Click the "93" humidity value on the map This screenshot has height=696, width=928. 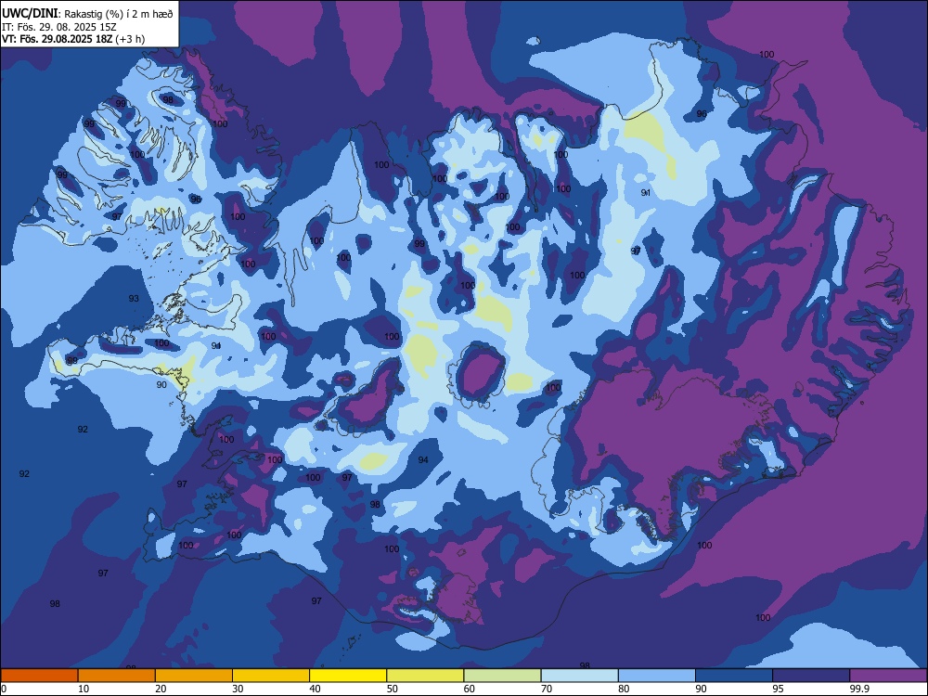pyautogui.click(x=134, y=298)
